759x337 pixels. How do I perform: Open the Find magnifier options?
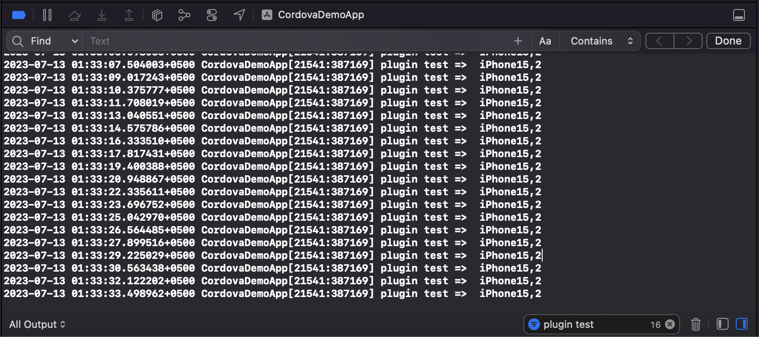coord(18,41)
